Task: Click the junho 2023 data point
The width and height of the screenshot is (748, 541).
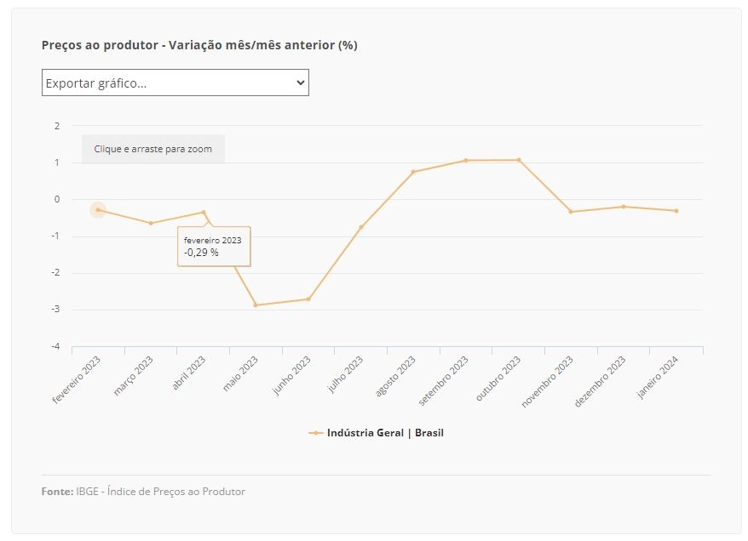Action: coord(308,299)
